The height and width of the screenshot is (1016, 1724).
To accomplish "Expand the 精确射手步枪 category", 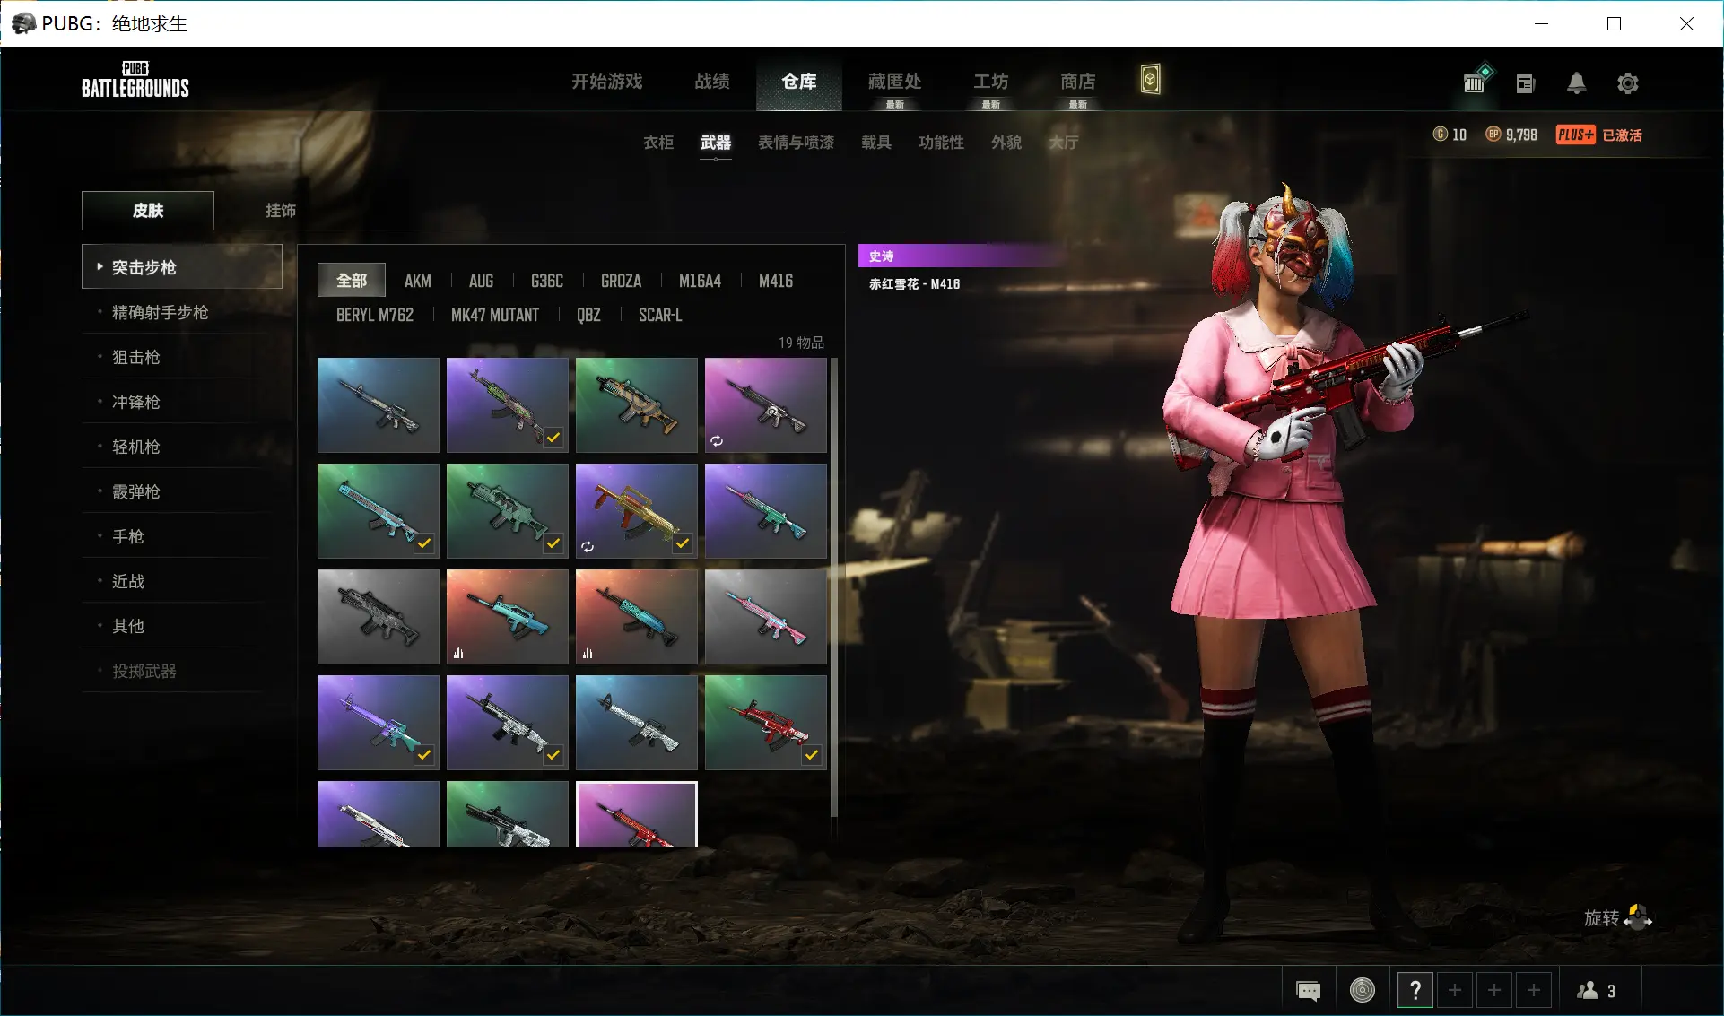I will click(x=182, y=311).
